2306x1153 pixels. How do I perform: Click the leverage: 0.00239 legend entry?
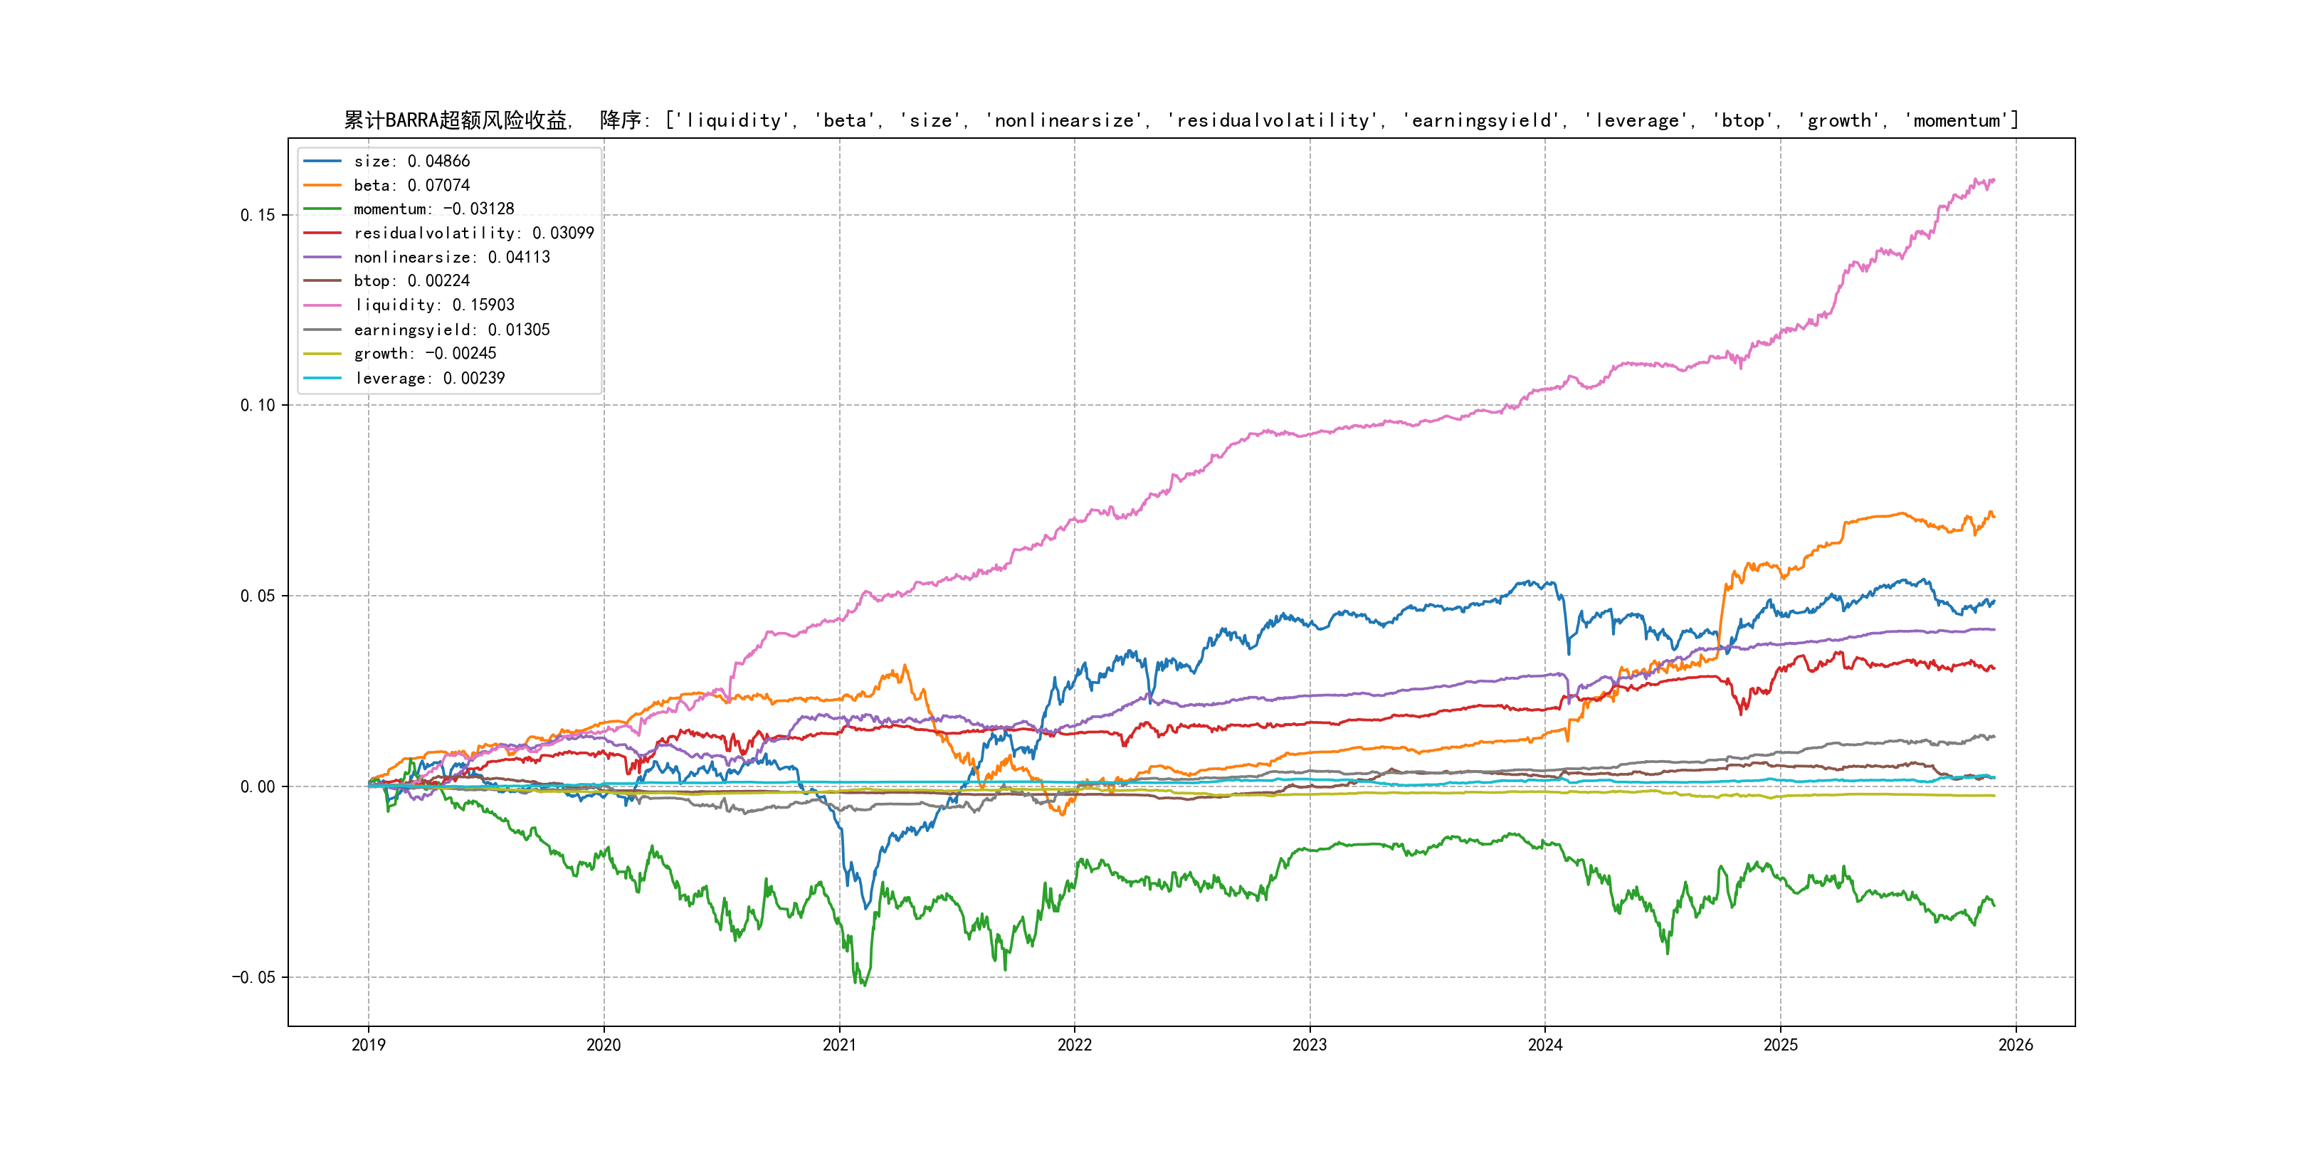pos(428,378)
